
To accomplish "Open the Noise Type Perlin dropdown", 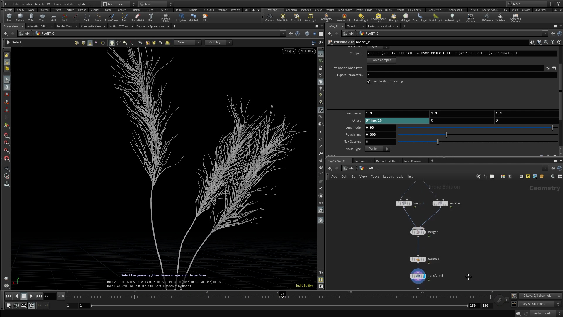I will coord(377,149).
